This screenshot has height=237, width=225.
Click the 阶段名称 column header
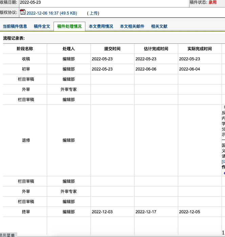pyautogui.click(x=25, y=49)
